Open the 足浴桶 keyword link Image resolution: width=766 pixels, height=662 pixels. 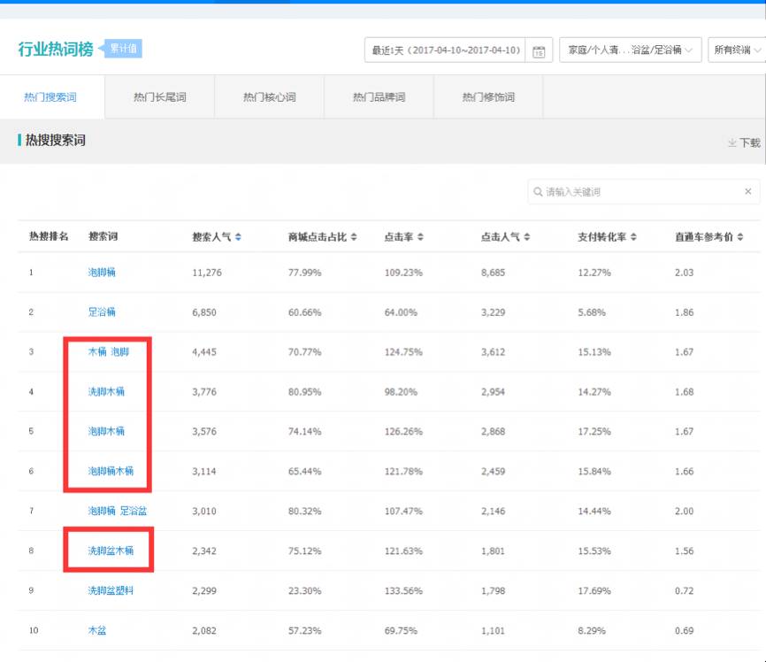point(102,312)
